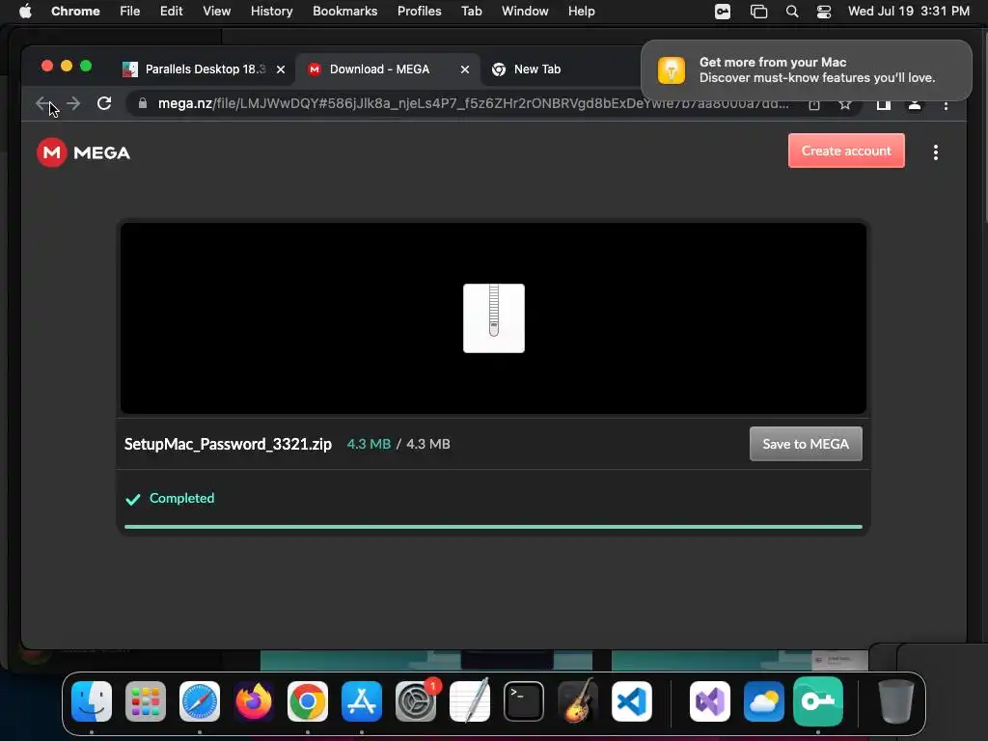Open the Profiles menu
The height and width of the screenshot is (741, 988).
[x=419, y=12]
